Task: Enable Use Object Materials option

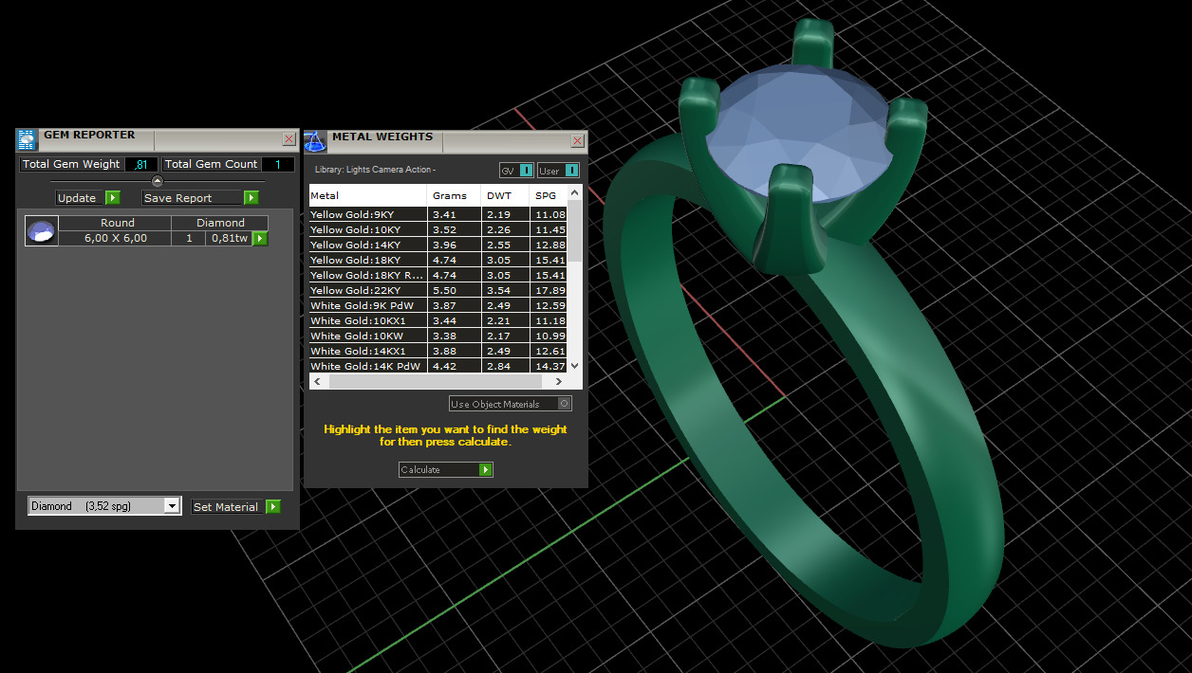Action: (x=511, y=404)
